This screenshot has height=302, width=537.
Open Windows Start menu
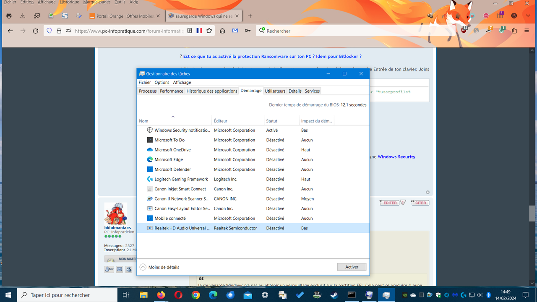click(8, 295)
